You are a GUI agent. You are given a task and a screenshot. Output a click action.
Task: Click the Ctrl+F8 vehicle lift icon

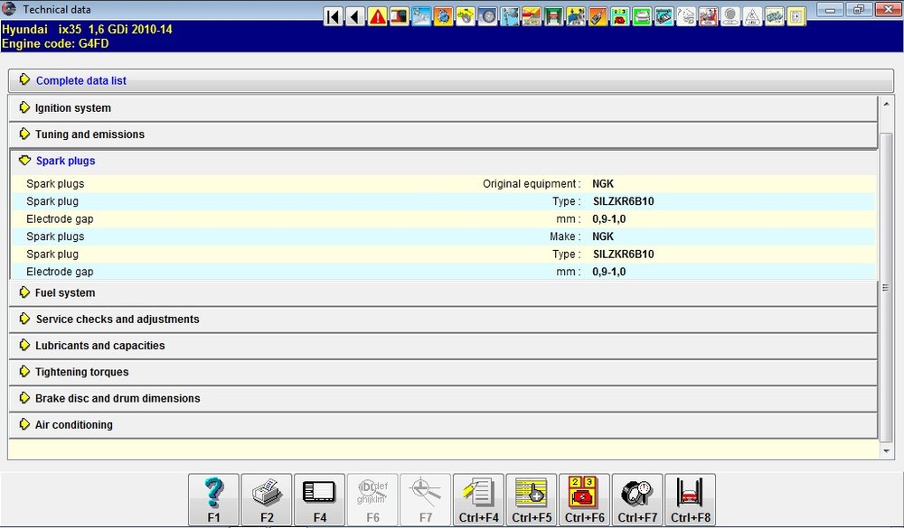point(691,500)
